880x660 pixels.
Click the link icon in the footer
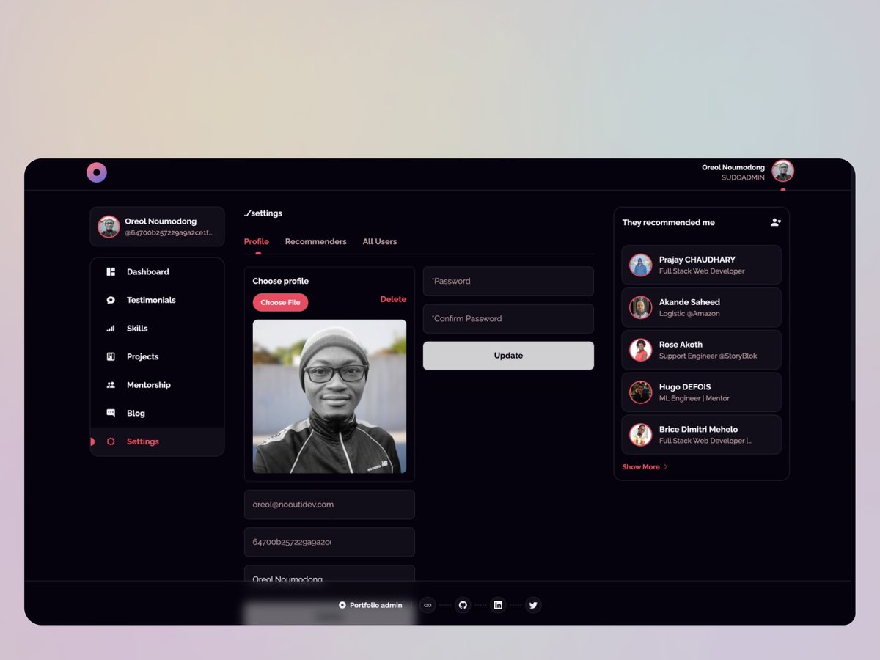428,605
